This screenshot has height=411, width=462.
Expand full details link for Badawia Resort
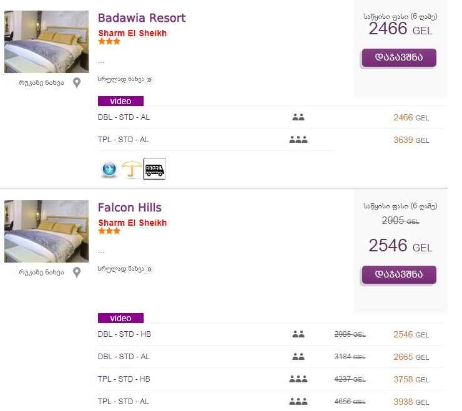pos(124,80)
